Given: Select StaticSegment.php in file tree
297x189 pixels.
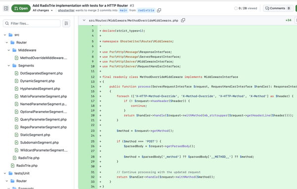Looking at the screenshot, I should (x=35, y=135).
